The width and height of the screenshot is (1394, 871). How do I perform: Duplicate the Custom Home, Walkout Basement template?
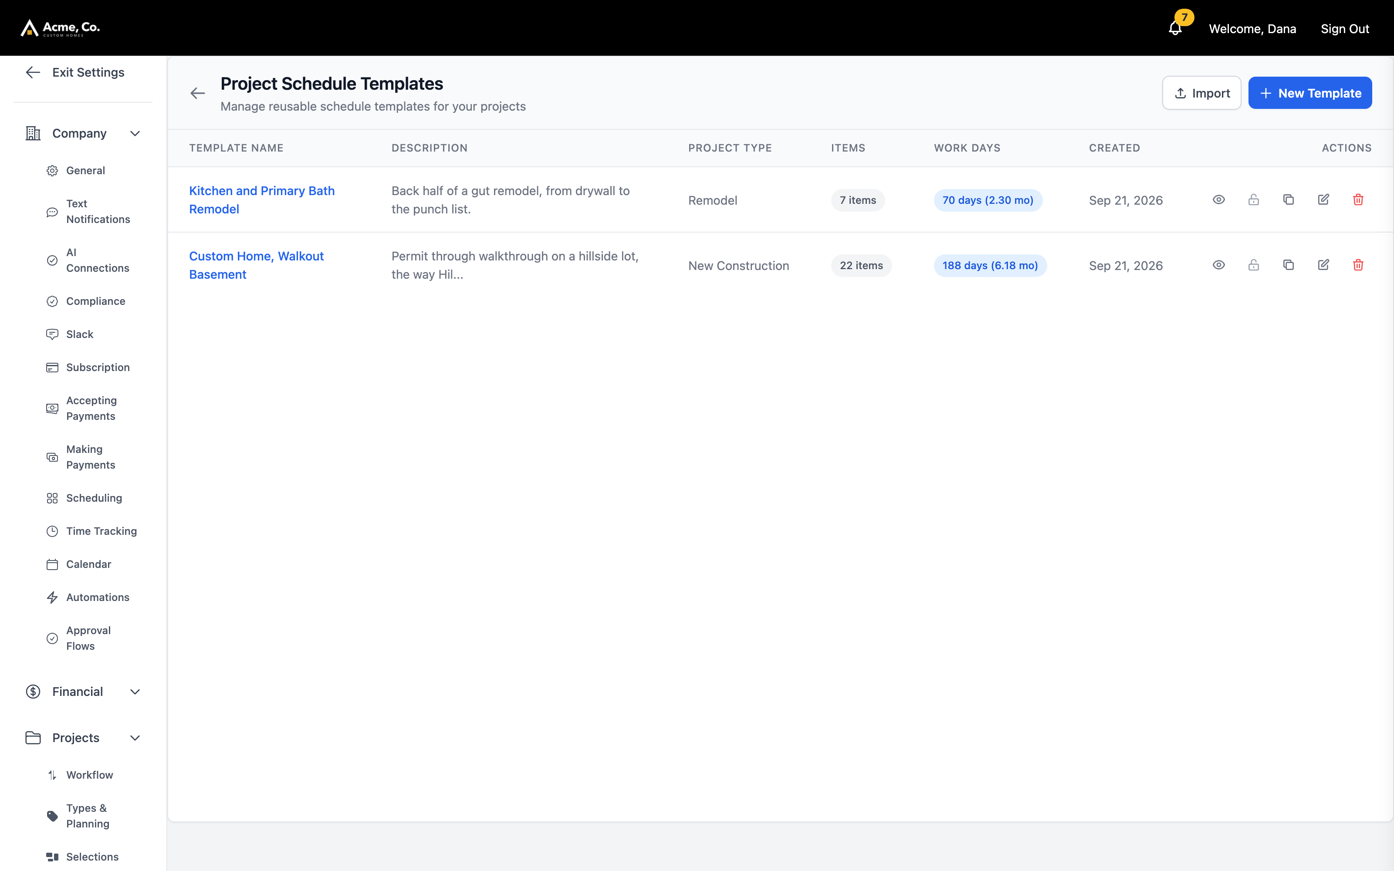click(1289, 265)
